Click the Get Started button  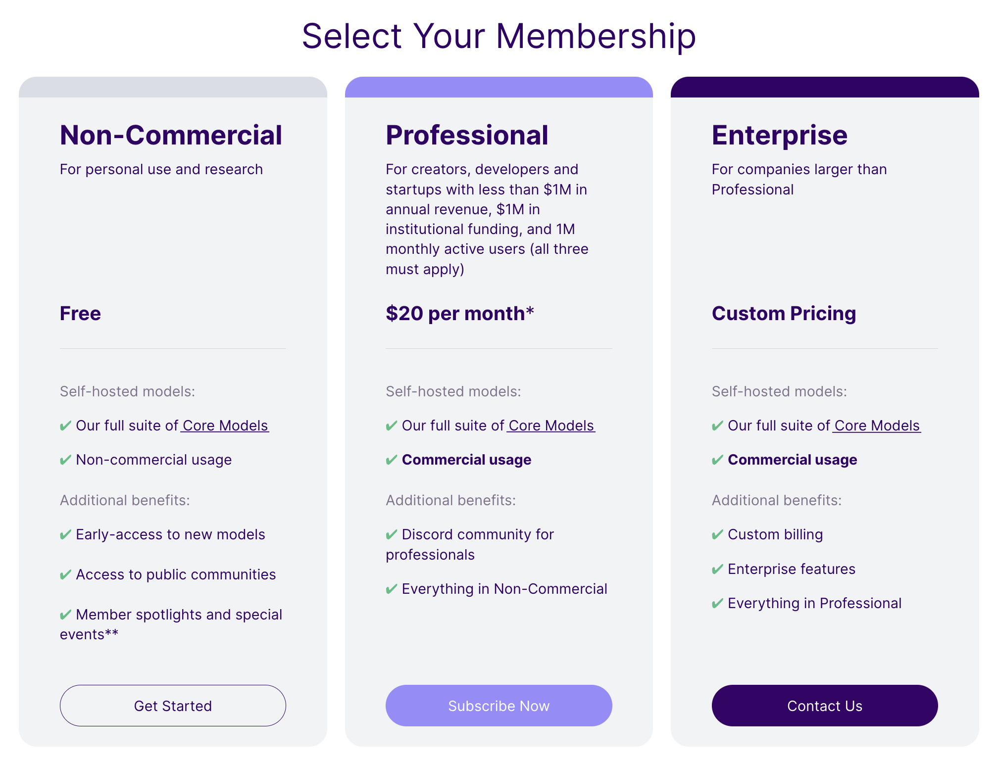pyautogui.click(x=173, y=706)
